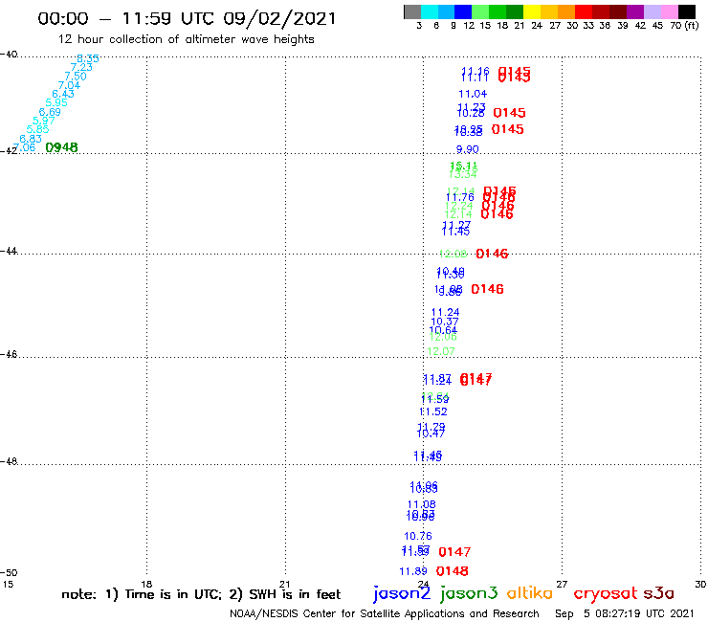Select the pink legend swatch
The image size is (708, 622).
670,11
